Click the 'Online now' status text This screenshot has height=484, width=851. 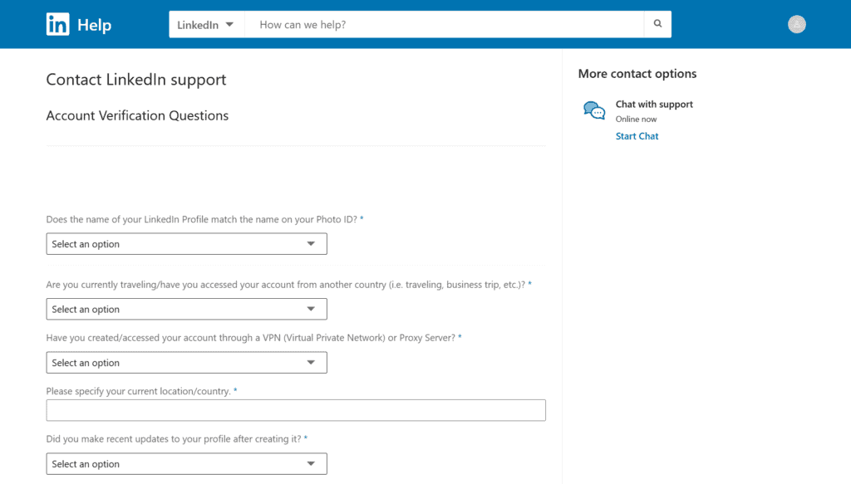point(636,120)
